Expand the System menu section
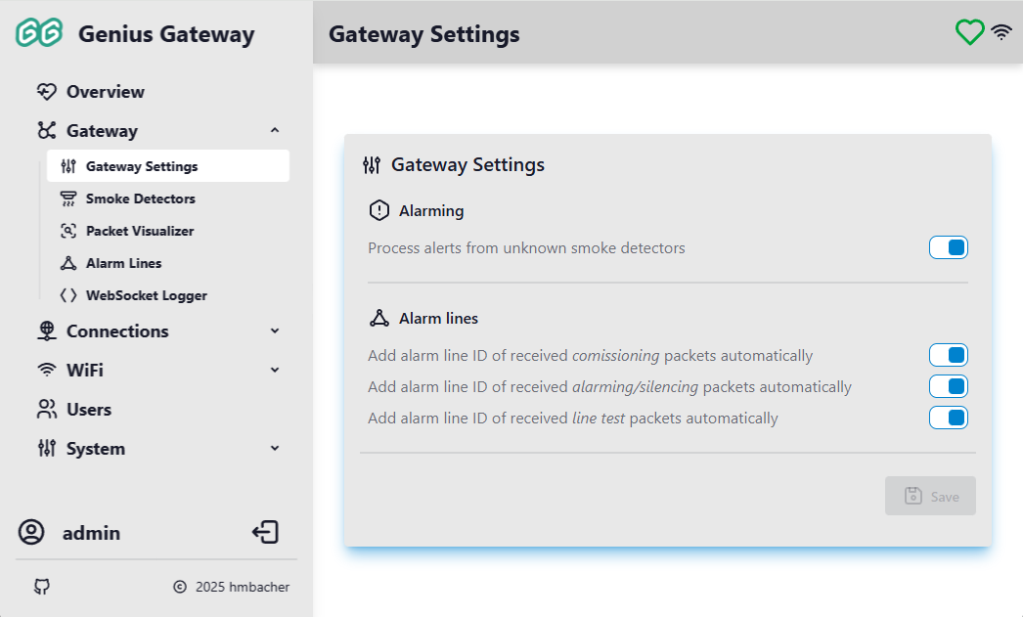The width and height of the screenshot is (1023, 617). click(x=275, y=449)
